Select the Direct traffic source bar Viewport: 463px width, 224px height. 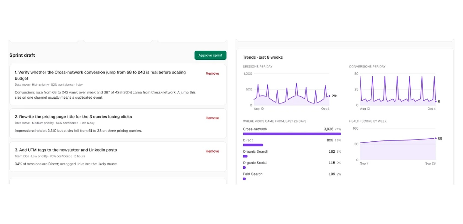coord(253,145)
